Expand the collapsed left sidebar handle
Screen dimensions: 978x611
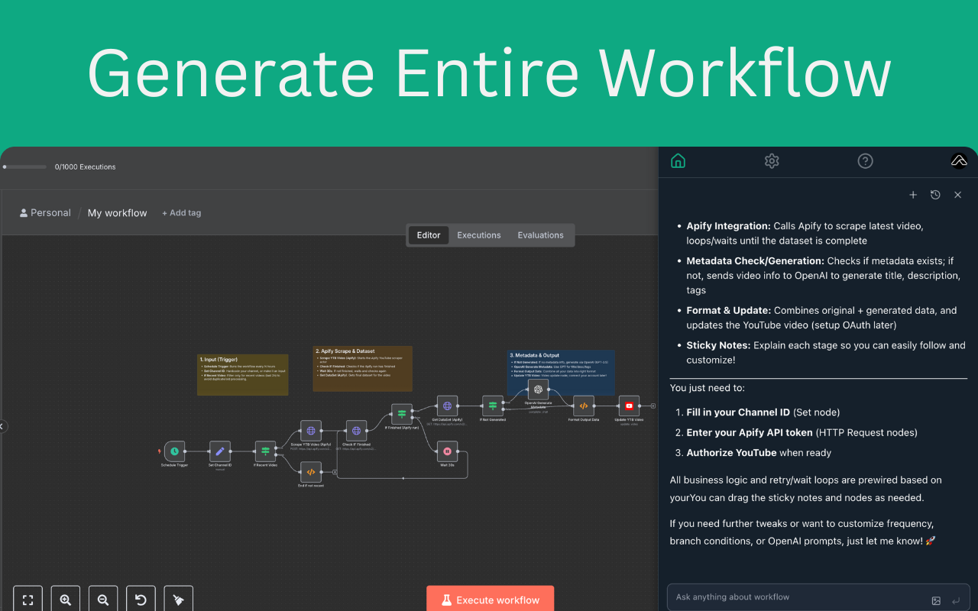tap(2, 426)
